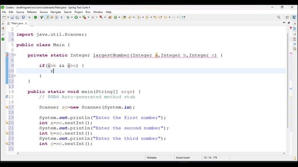Open the Window menu
Image resolution: width=298 pixels, height=167 pixels.
pos(98,12)
